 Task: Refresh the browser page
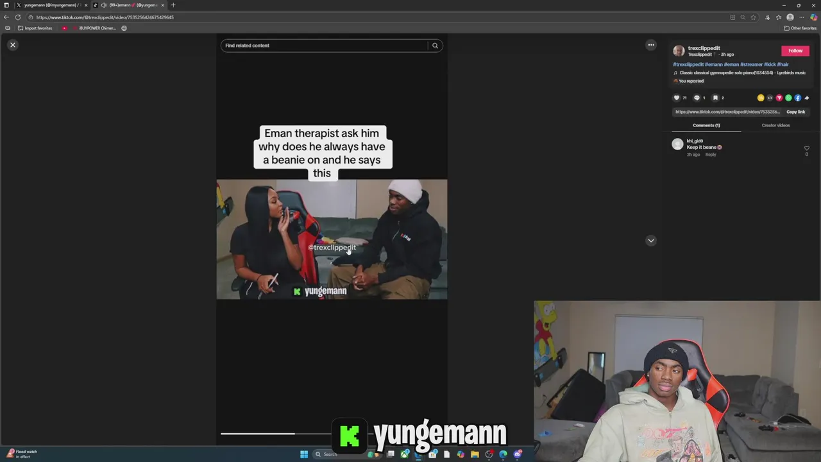(x=18, y=17)
